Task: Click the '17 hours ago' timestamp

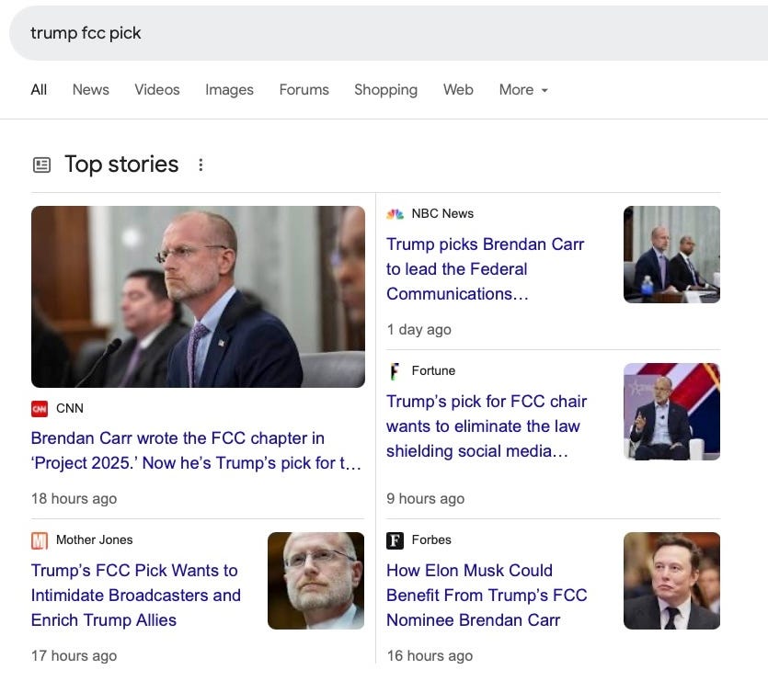Action: tap(74, 656)
